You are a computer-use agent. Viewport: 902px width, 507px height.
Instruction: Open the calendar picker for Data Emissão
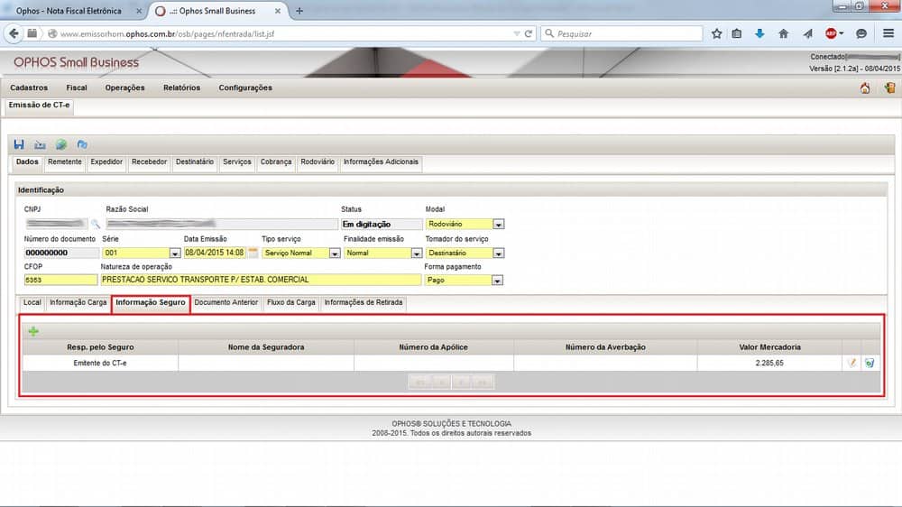click(x=253, y=252)
